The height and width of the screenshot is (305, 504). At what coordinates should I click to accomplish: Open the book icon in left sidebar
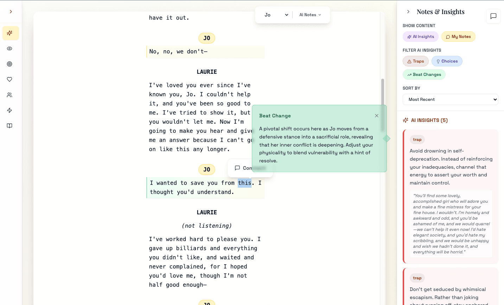[x=10, y=126]
